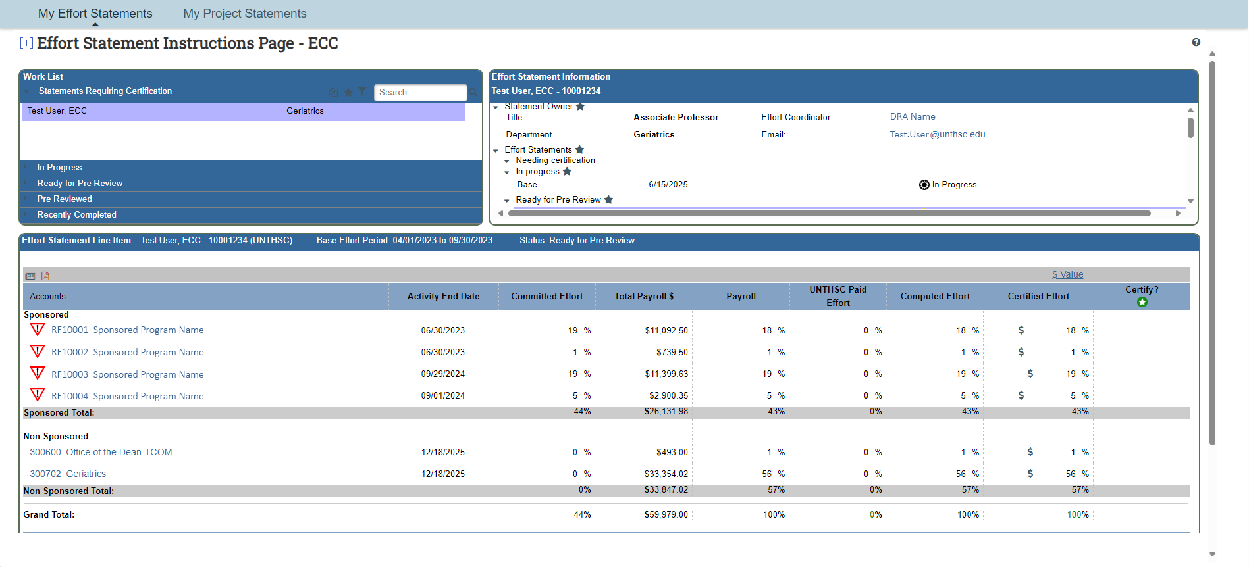Click the $ Value link
1249x567 pixels.
click(1067, 275)
